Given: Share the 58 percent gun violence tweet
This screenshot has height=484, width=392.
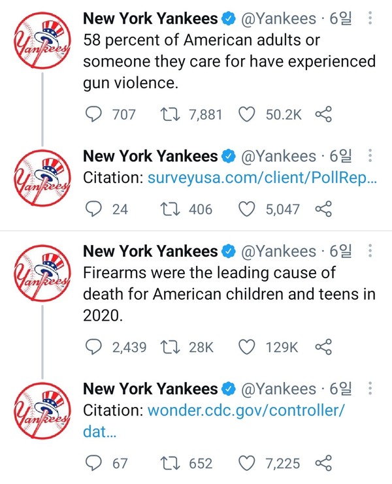Looking at the screenshot, I should pyautogui.click(x=324, y=115).
